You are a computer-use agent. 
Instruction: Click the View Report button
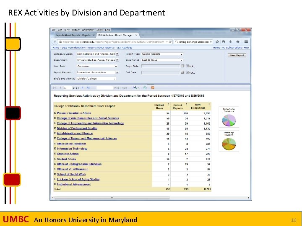pos(237,55)
